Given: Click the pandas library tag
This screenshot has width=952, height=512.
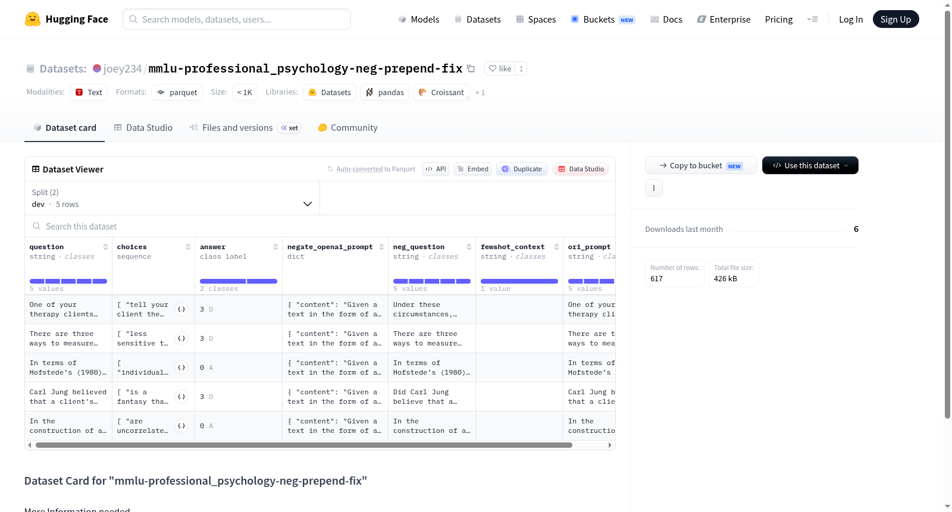Looking at the screenshot, I should (x=384, y=92).
